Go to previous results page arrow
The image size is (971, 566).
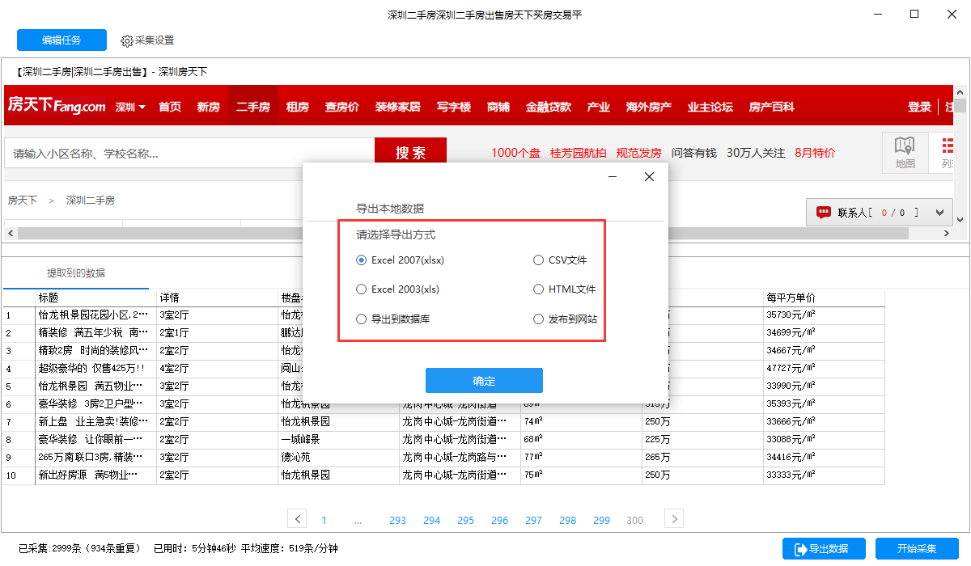(x=298, y=519)
